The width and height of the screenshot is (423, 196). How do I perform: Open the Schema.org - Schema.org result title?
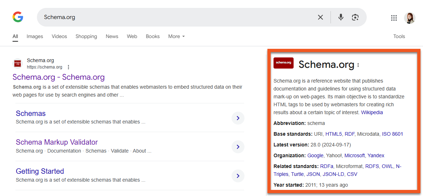[x=58, y=77]
